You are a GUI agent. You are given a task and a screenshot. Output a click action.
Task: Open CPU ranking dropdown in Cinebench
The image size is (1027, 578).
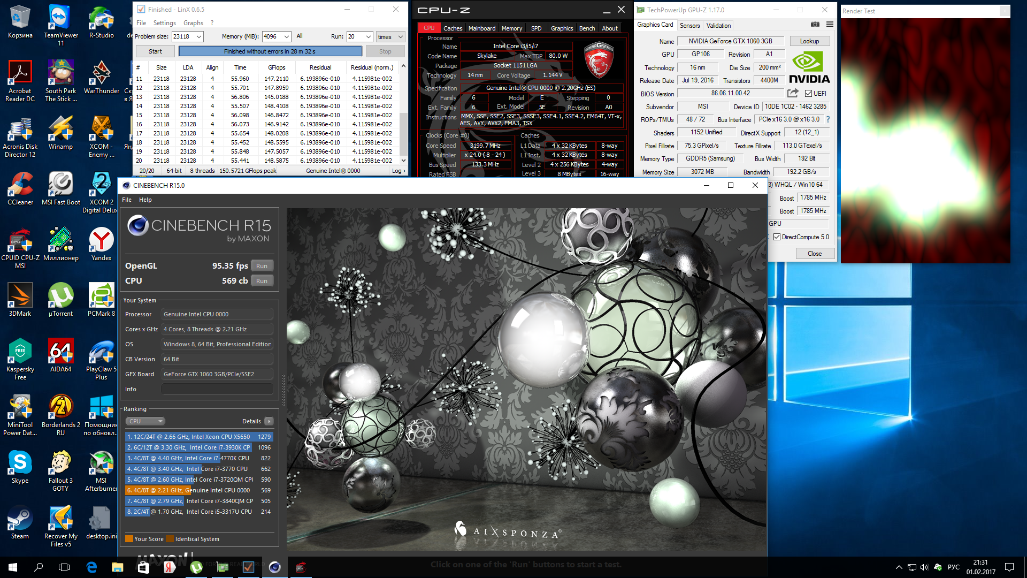tap(145, 421)
